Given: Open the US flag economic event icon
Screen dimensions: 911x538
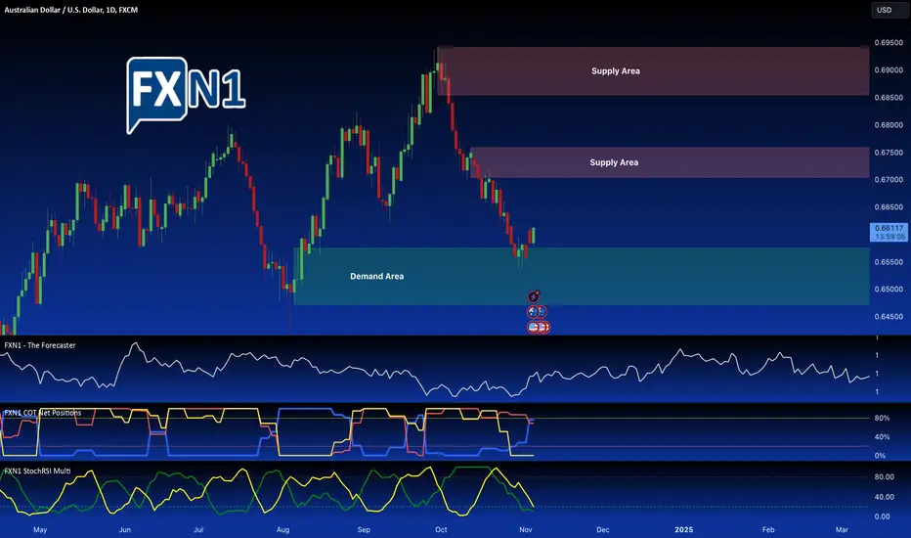Looking at the screenshot, I should pos(534,328).
